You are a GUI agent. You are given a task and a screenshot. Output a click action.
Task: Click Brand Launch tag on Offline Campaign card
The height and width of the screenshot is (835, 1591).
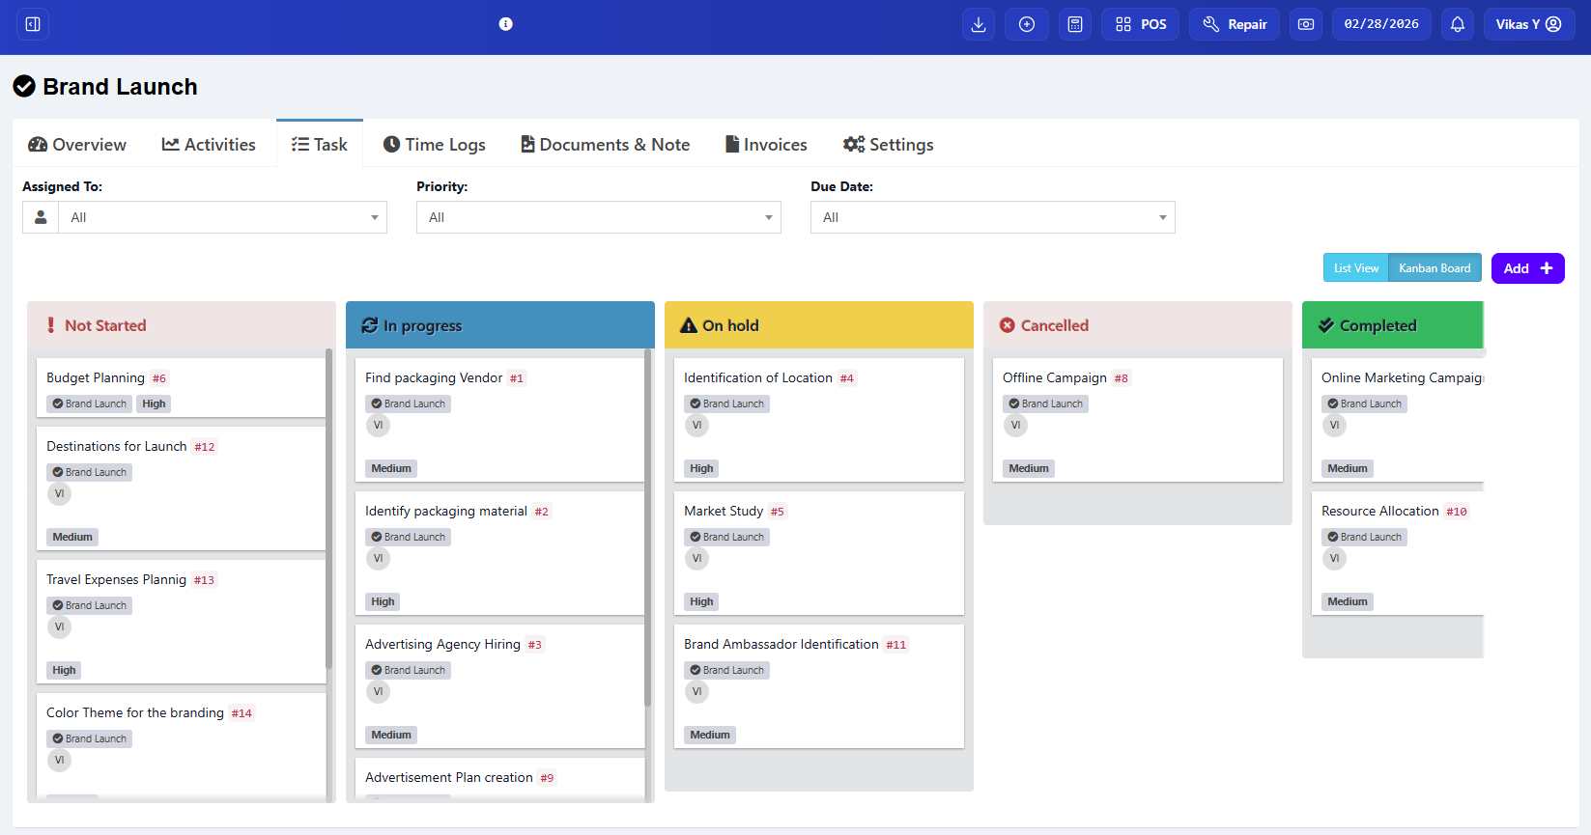pos(1046,404)
